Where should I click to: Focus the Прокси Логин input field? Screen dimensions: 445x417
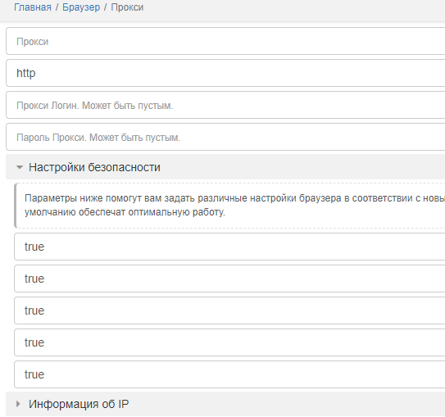[225, 105]
